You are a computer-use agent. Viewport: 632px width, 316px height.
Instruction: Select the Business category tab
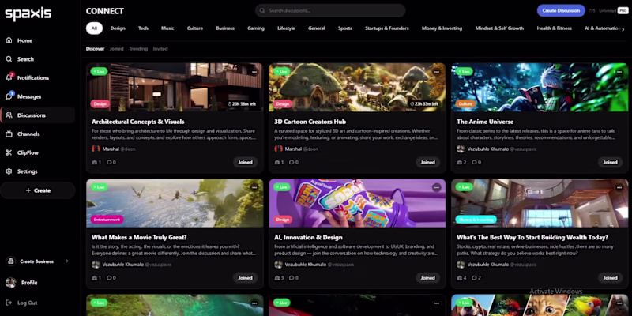point(225,28)
